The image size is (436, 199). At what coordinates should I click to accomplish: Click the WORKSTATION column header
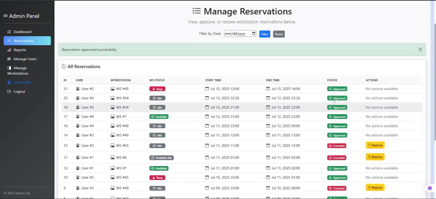click(x=121, y=80)
